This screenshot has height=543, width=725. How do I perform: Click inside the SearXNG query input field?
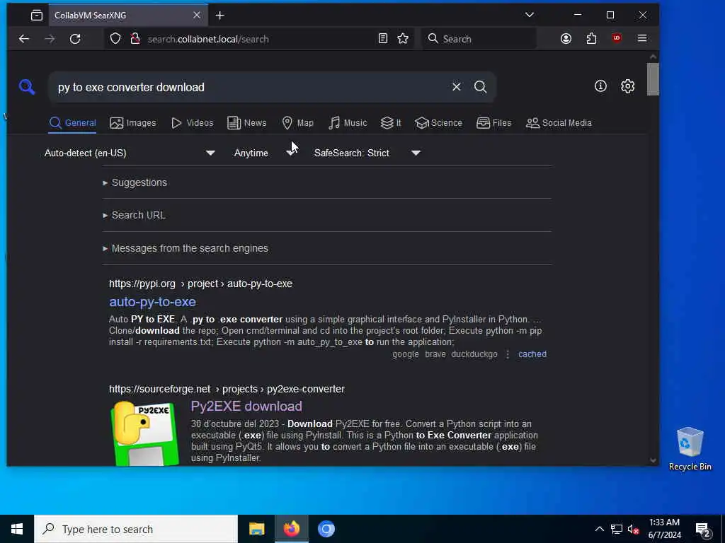point(250,87)
